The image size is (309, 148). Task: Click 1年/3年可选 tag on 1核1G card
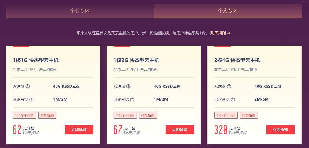pyautogui.click(x=25, y=115)
